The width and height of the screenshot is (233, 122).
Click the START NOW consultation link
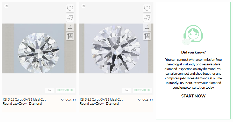click(193, 96)
